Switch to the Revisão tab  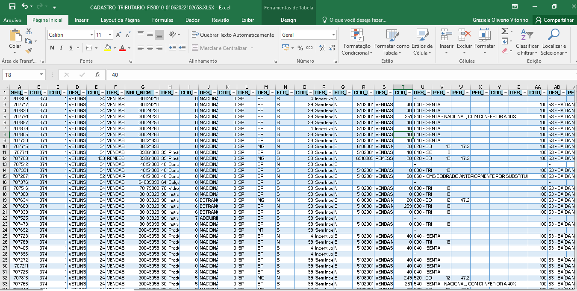221,20
